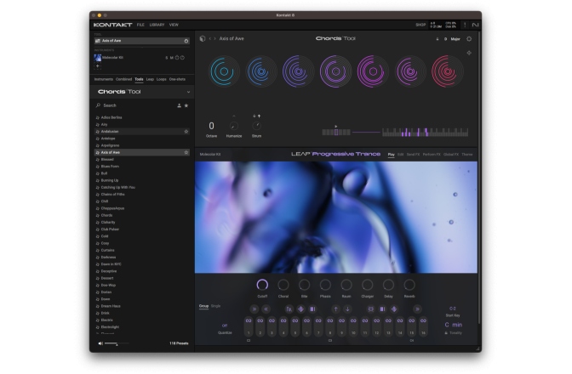Select the cyan first chord disc
The height and width of the screenshot is (374, 572).
click(x=224, y=71)
